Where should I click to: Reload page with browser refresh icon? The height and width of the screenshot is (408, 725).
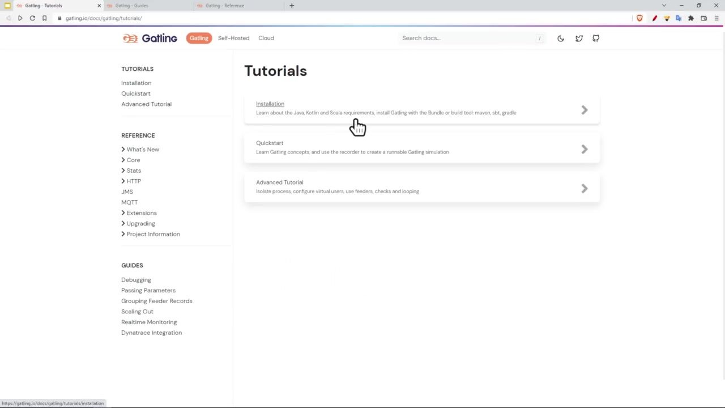[x=32, y=18]
